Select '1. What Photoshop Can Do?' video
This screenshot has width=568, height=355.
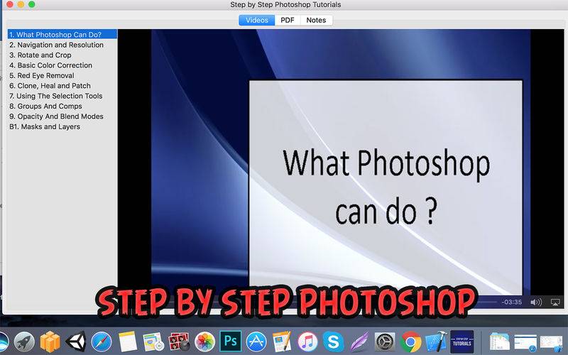pos(62,34)
